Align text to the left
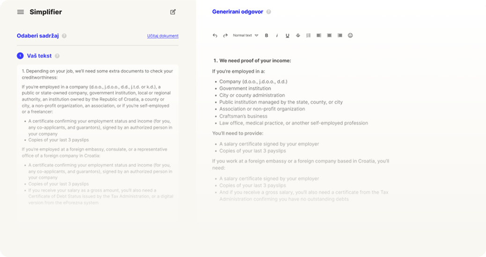This screenshot has width=486, height=257. click(319, 36)
